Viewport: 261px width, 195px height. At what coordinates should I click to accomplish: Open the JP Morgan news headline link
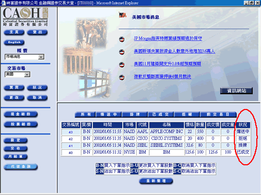[168, 39]
